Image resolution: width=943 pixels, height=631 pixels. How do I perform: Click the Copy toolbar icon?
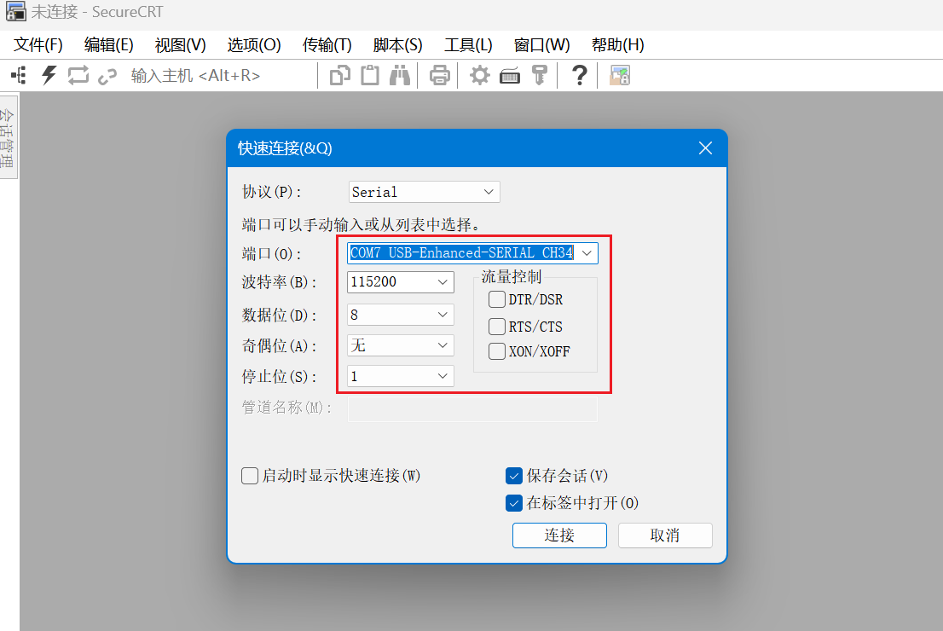click(340, 76)
